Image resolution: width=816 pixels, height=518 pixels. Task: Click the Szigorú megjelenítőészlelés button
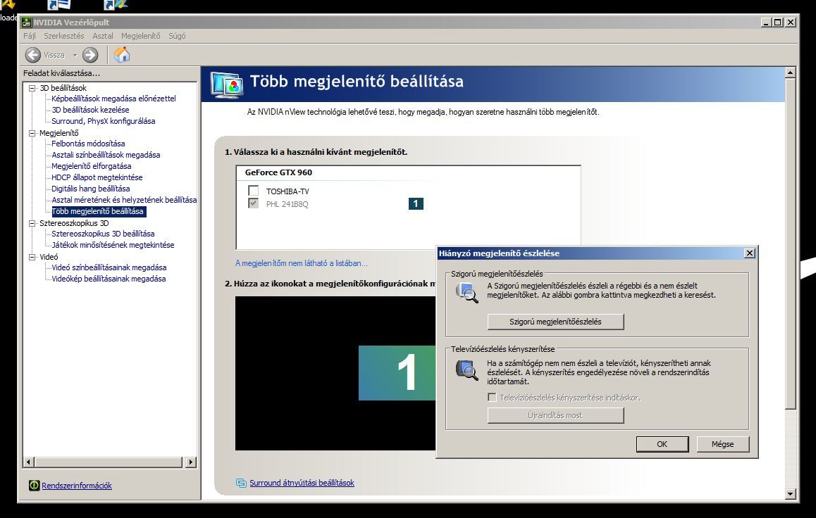click(x=555, y=322)
